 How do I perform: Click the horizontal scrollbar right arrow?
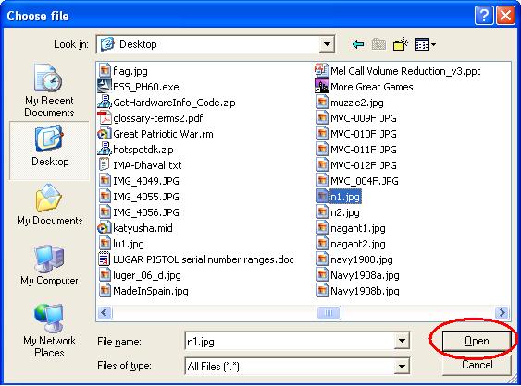tap(501, 312)
